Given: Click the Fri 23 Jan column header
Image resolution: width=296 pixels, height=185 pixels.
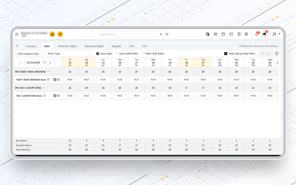Looking at the screenshot, I should point(70,63).
